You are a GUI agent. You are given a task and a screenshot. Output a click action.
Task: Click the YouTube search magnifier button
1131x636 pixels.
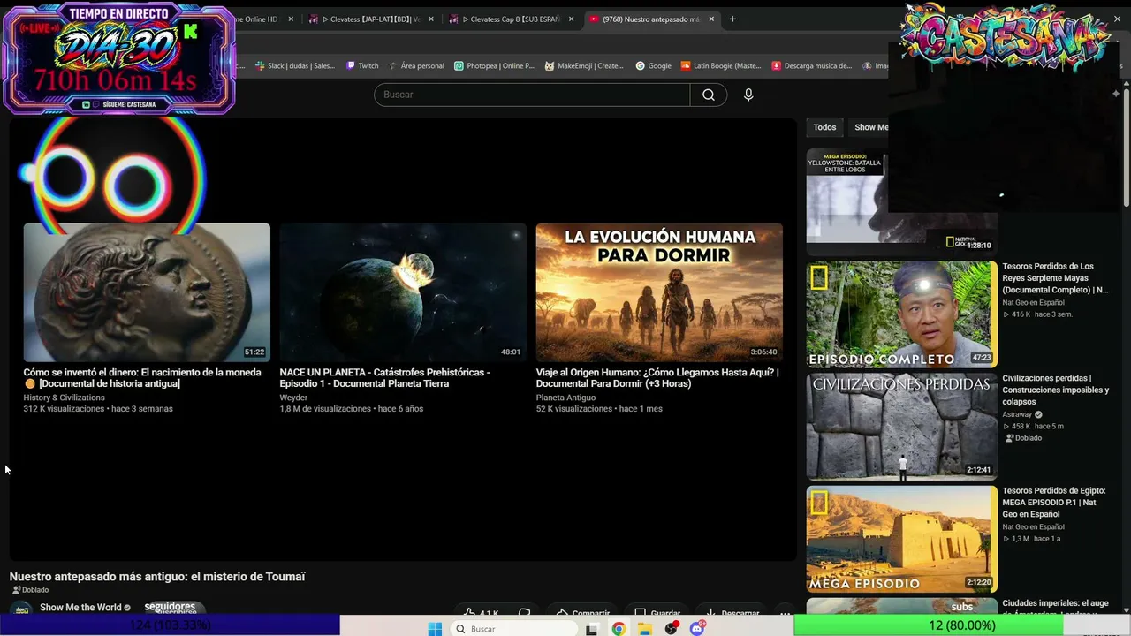pyautogui.click(x=709, y=95)
